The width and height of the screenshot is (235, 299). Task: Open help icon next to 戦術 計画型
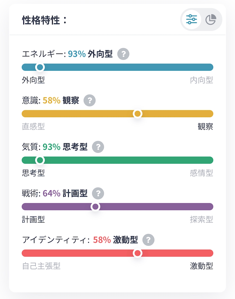[x=98, y=194]
